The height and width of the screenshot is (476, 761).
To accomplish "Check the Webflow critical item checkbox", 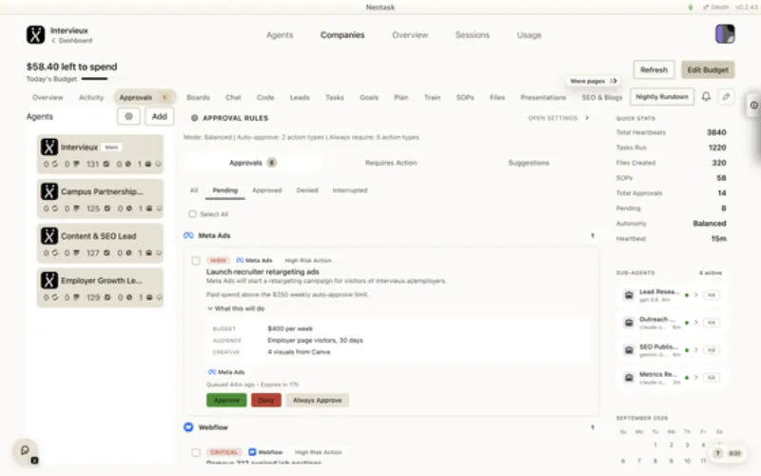I will [x=196, y=453].
